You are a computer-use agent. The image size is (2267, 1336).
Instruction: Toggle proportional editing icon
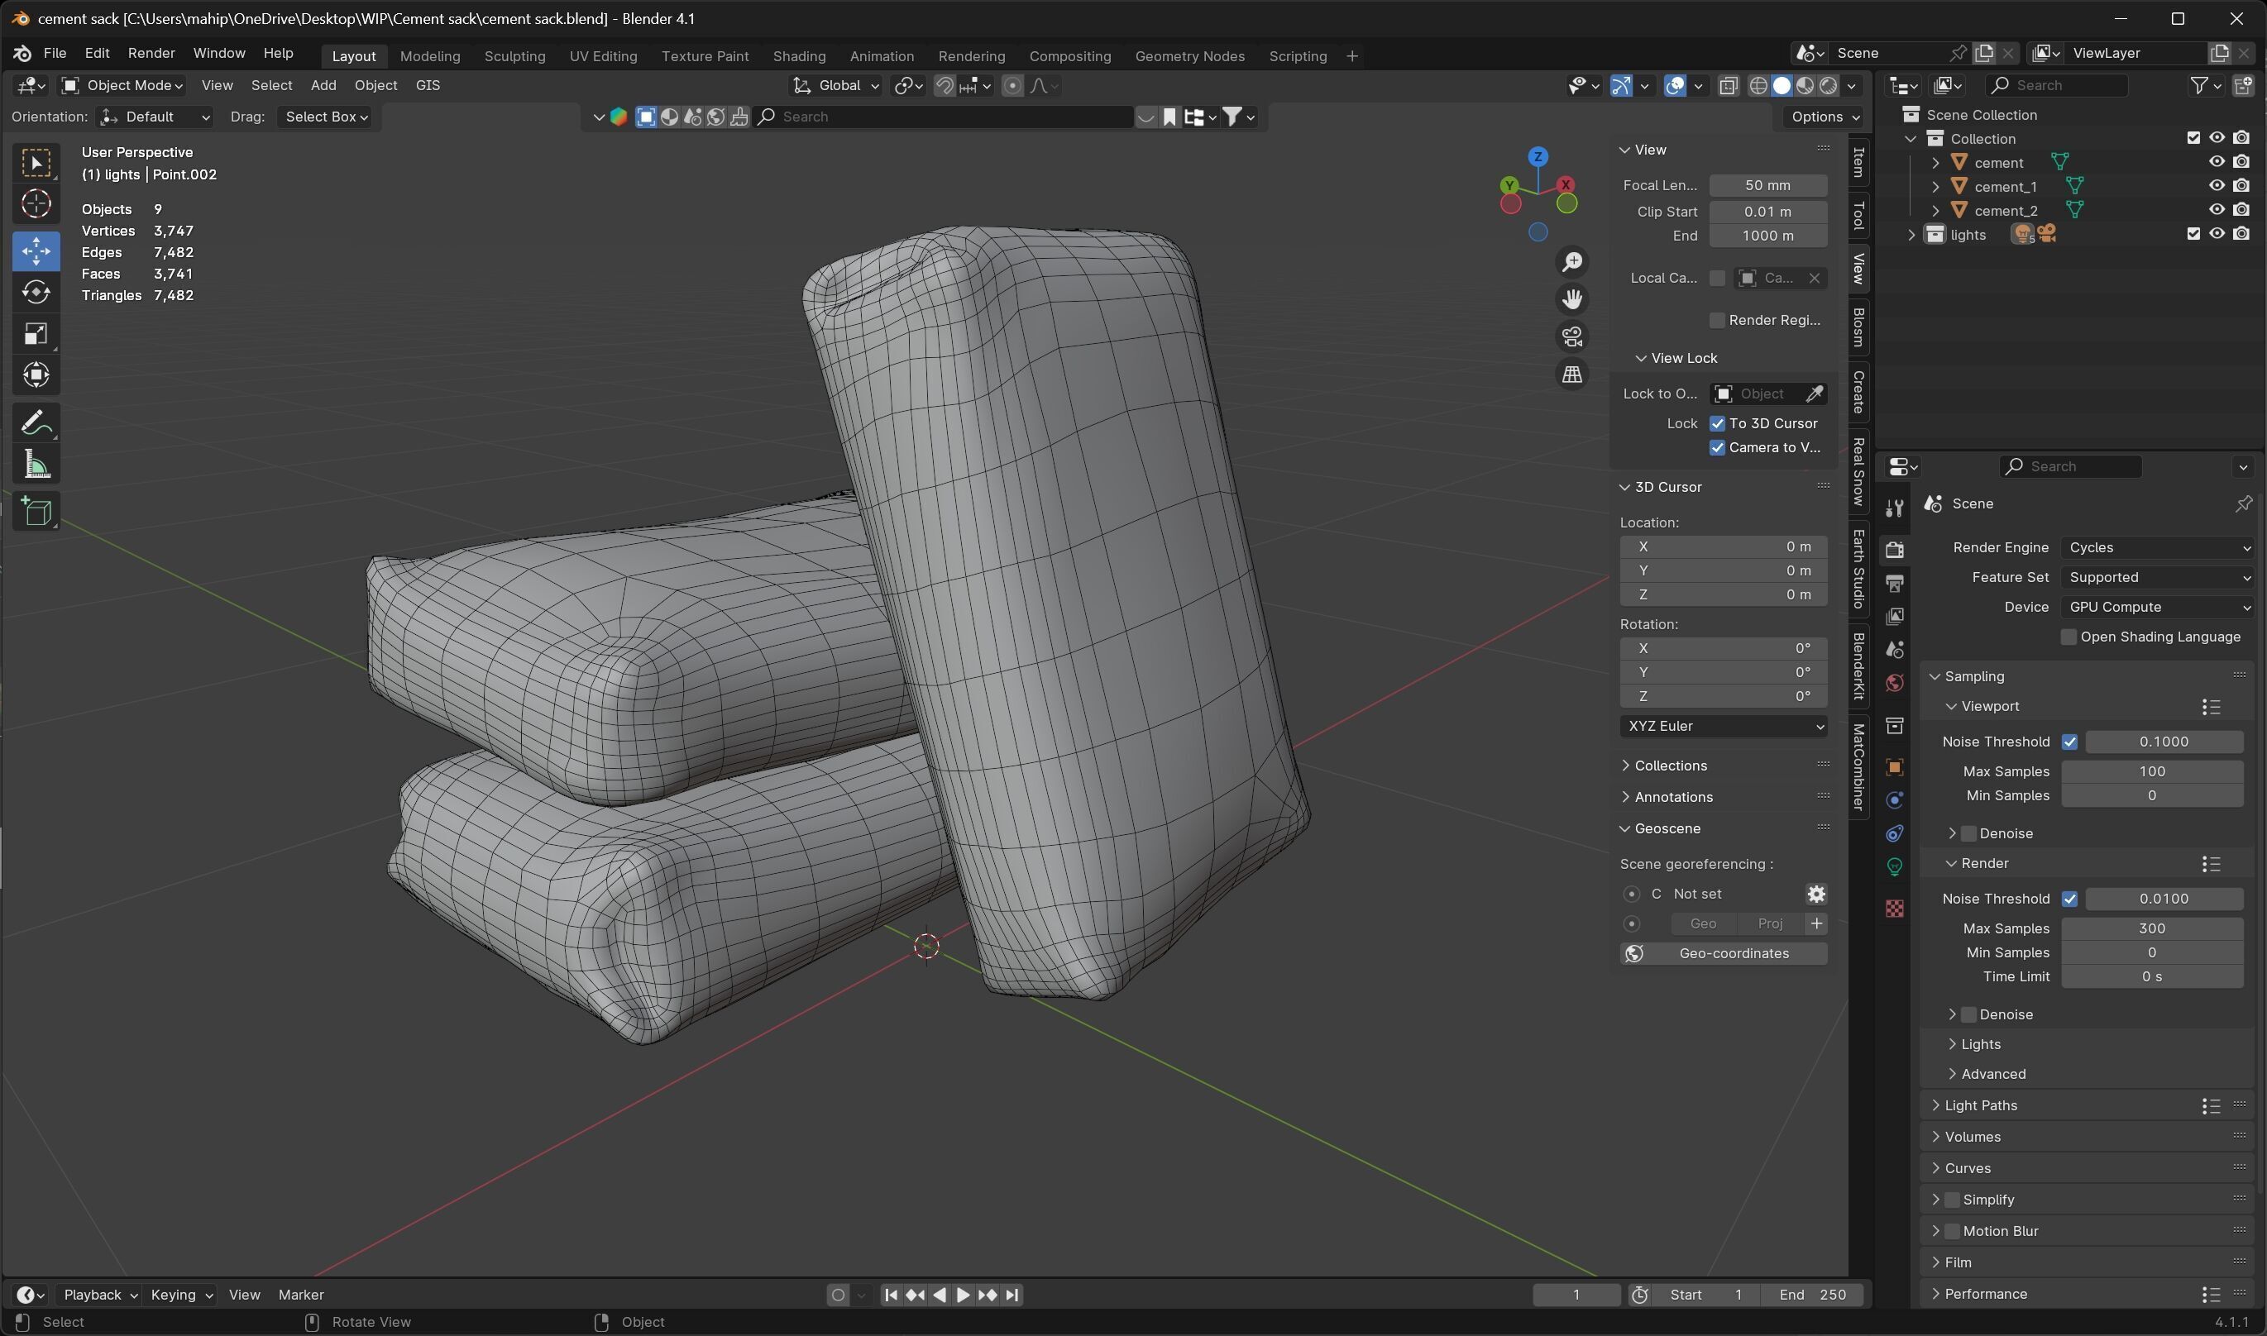tap(1012, 85)
